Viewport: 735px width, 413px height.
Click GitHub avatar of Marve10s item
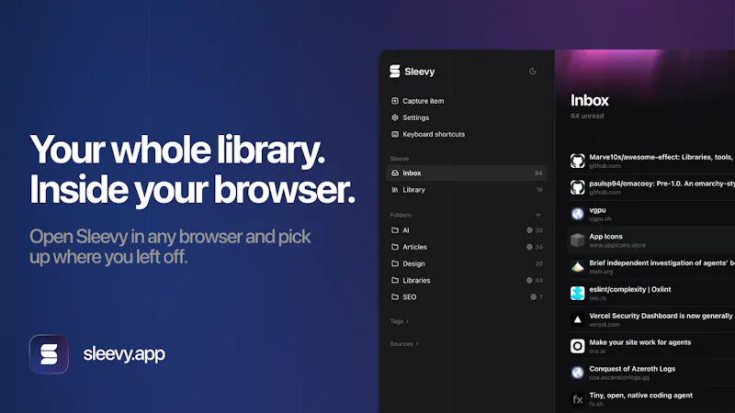[x=578, y=162]
